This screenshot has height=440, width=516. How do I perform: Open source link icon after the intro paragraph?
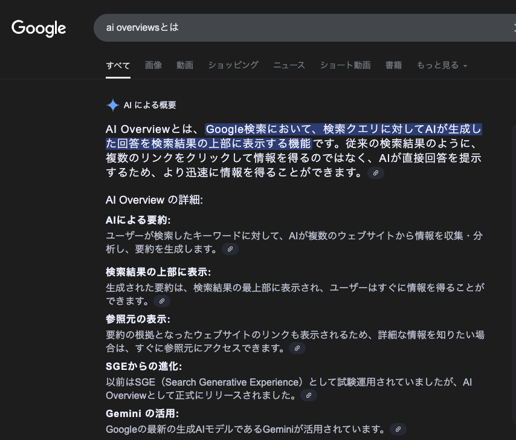[376, 173]
